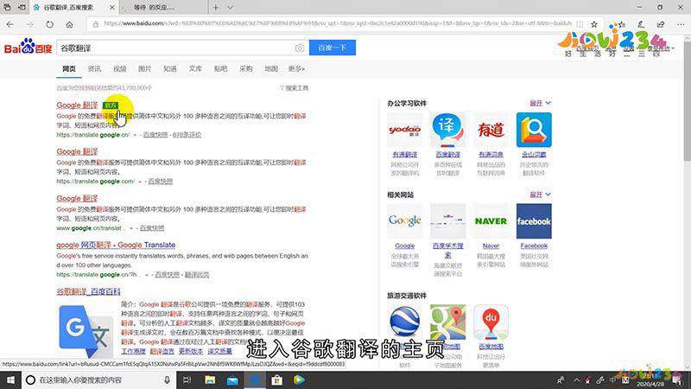Expand the 更多 search categories
Viewport: 691px width, 389px height.
[296, 69]
